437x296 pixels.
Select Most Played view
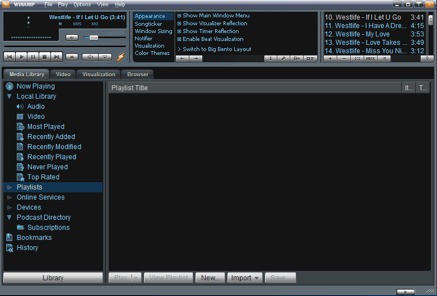[x=46, y=127]
